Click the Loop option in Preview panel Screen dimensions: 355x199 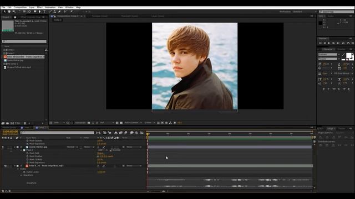(348, 43)
